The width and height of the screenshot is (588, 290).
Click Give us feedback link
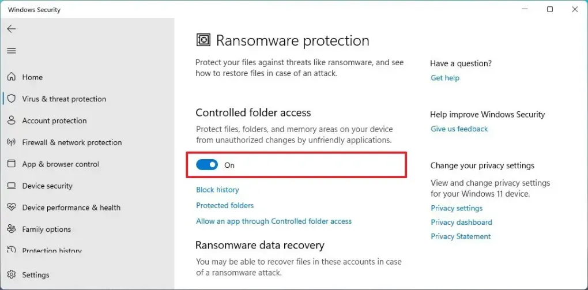459,129
